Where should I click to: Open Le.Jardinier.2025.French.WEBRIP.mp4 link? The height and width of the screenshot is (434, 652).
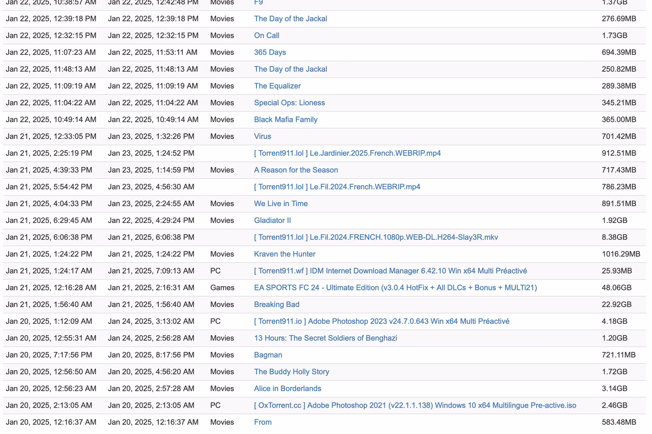[x=347, y=153]
